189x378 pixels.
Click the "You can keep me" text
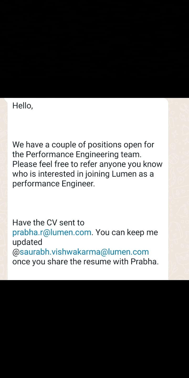coord(127,232)
